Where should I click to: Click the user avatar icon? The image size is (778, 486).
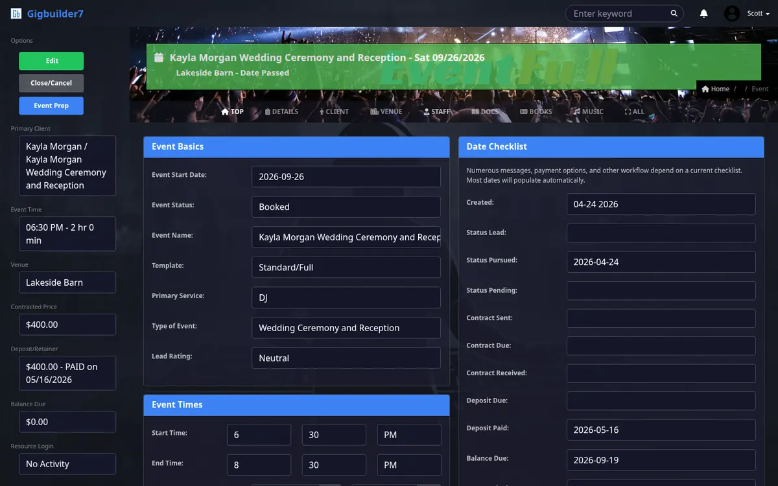pos(732,14)
